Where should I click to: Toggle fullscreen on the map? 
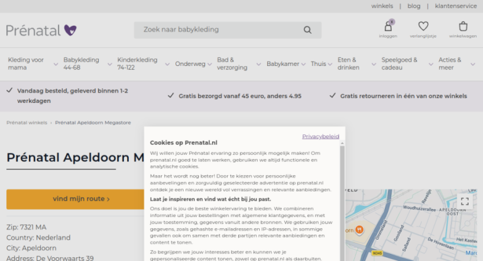point(465,201)
